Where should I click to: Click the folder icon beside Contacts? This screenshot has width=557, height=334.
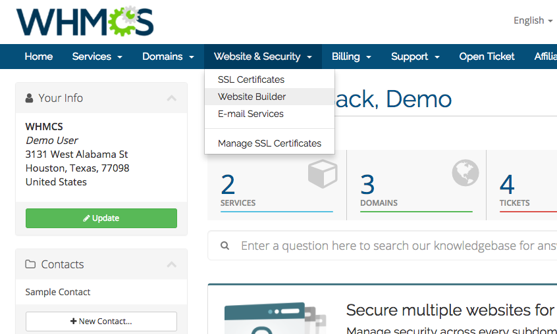30,264
